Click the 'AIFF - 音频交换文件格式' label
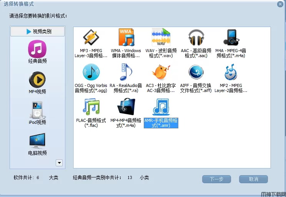The height and width of the screenshot is (197, 286). click(196, 88)
